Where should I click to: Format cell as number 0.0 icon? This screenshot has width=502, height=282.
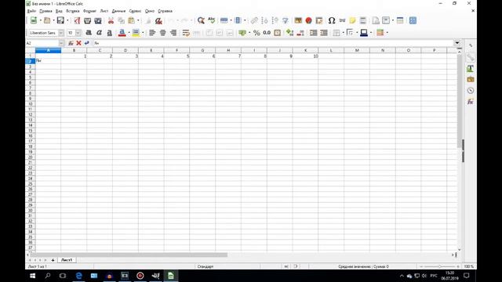click(x=267, y=33)
